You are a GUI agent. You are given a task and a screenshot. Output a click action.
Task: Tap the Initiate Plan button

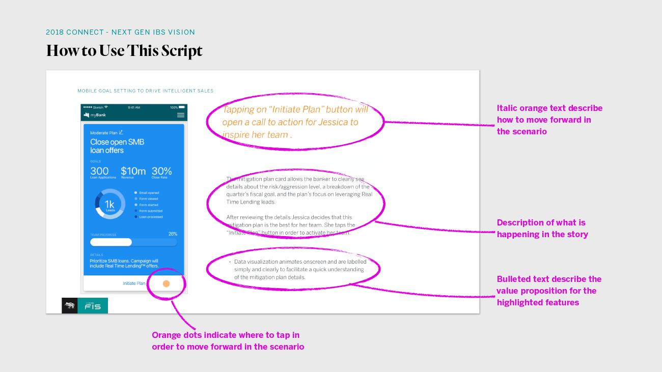point(134,283)
